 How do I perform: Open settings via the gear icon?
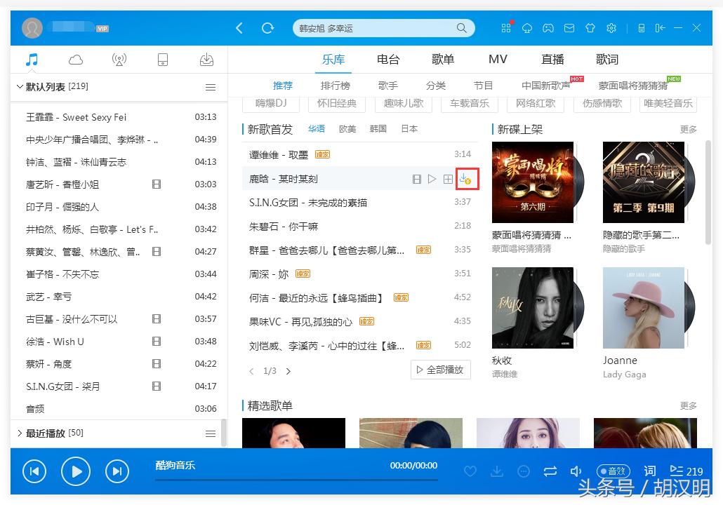coord(611,28)
